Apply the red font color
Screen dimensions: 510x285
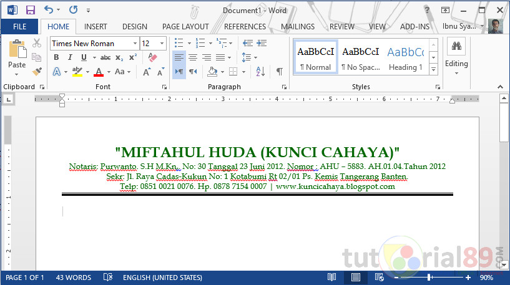(x=99, y=72)
